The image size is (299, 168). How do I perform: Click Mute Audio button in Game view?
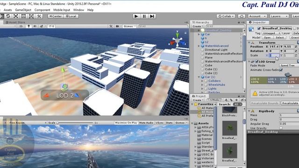[146, 123]
